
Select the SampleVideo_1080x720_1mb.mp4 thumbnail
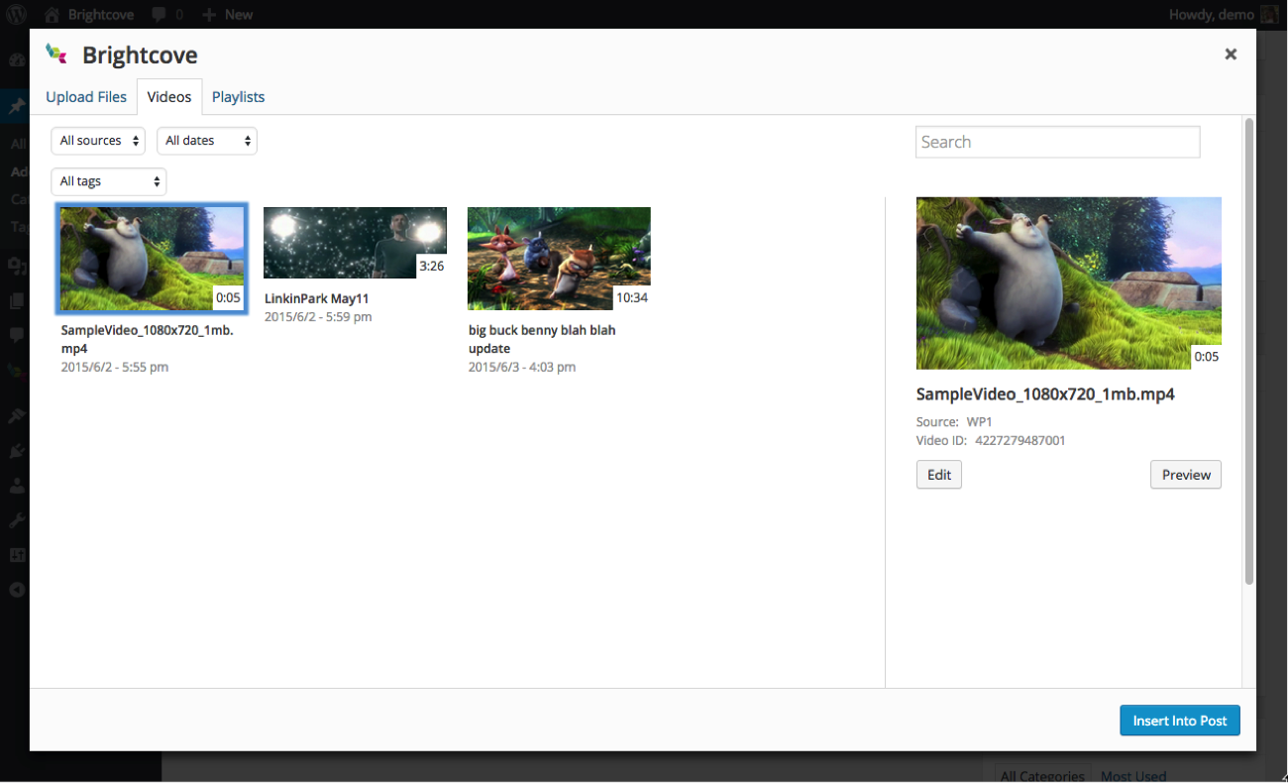tap(152, 258)
